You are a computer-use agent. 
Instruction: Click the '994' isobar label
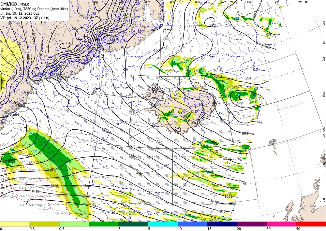pyautogui.click(x=245, y=133)
